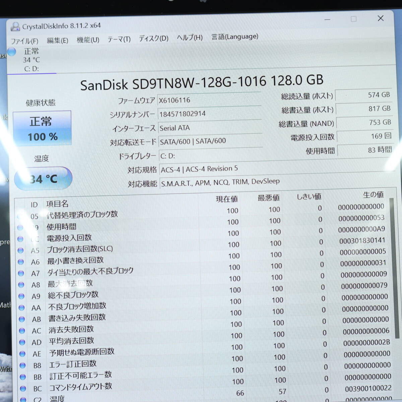Click the 現在値 column header
Image resolution: width=402 pixels, height=402 pixels.
[x=227, y=199]
